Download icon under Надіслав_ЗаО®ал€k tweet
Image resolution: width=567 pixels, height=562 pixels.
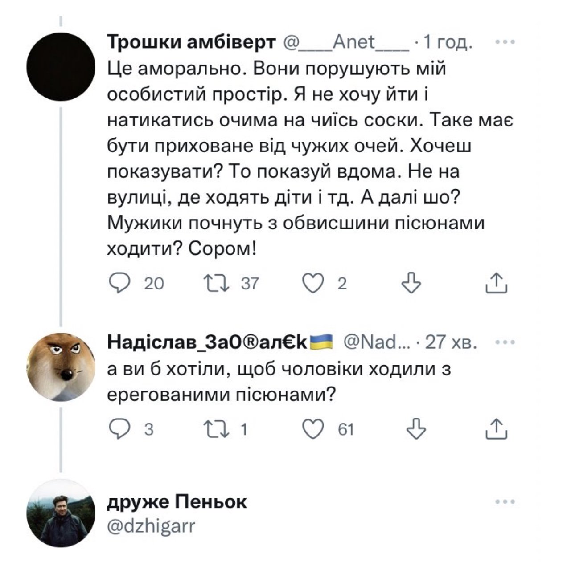pos(416,429)
